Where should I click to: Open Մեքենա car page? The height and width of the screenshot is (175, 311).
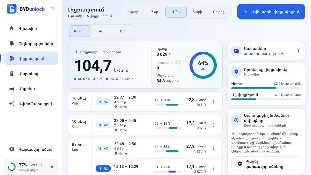pos(31,88)
